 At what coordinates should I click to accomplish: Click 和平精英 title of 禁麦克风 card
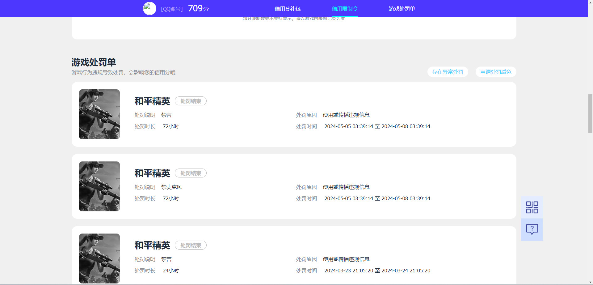[x=152, y=173]
